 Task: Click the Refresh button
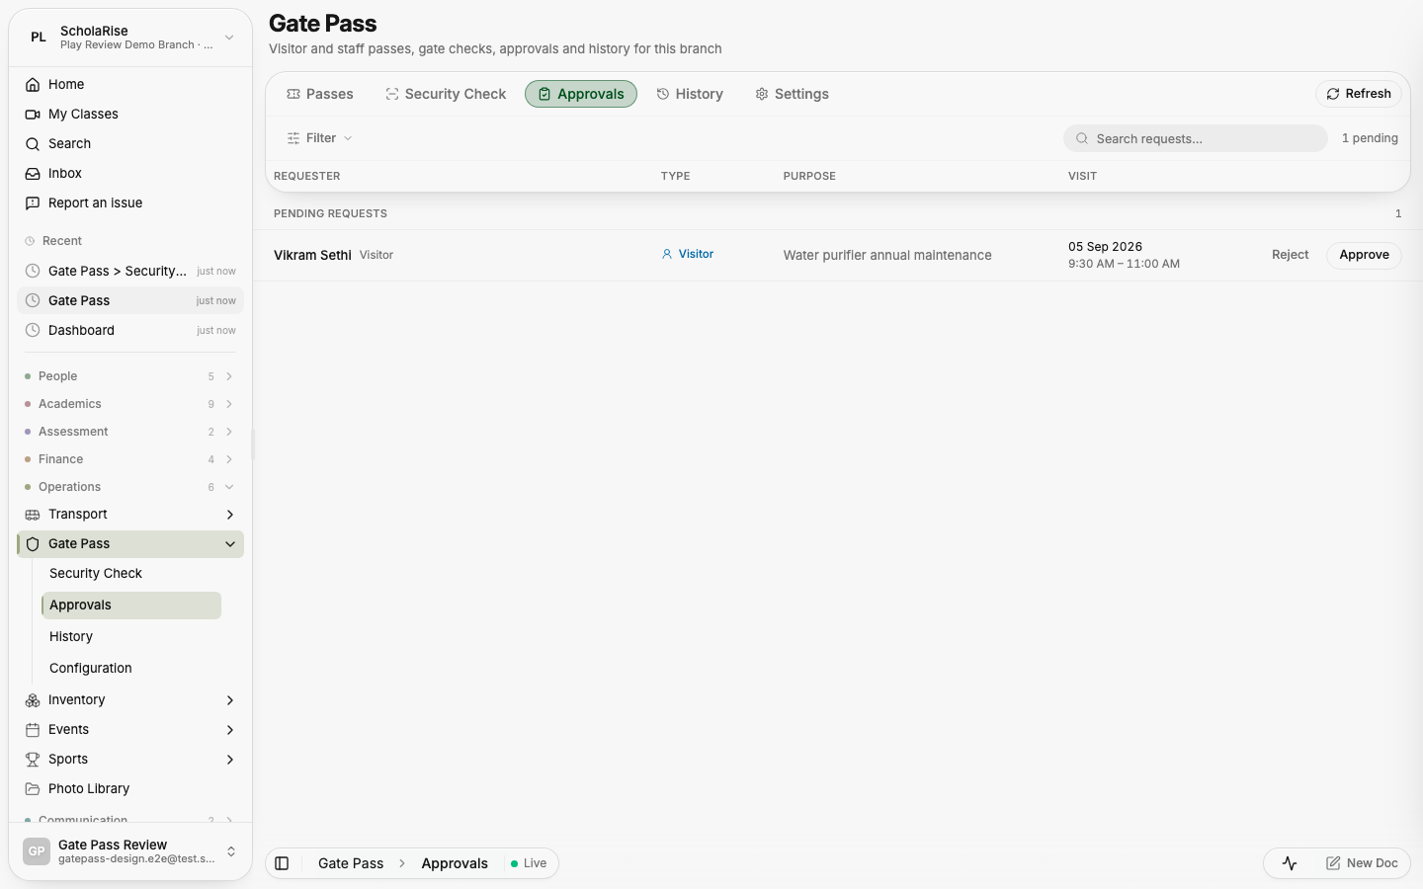(x=1359, y=94)
